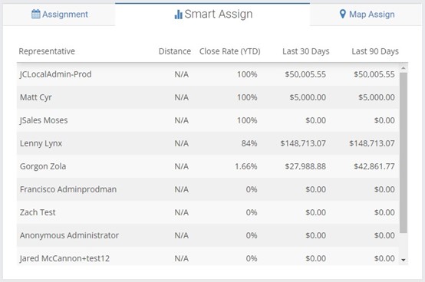
Task: Select the Anonymous Administrator row
Action: click(208, 235)
